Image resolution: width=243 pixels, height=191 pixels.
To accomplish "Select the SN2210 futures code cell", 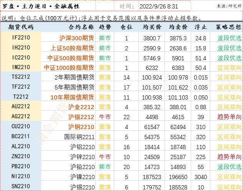I will [21, 186].
